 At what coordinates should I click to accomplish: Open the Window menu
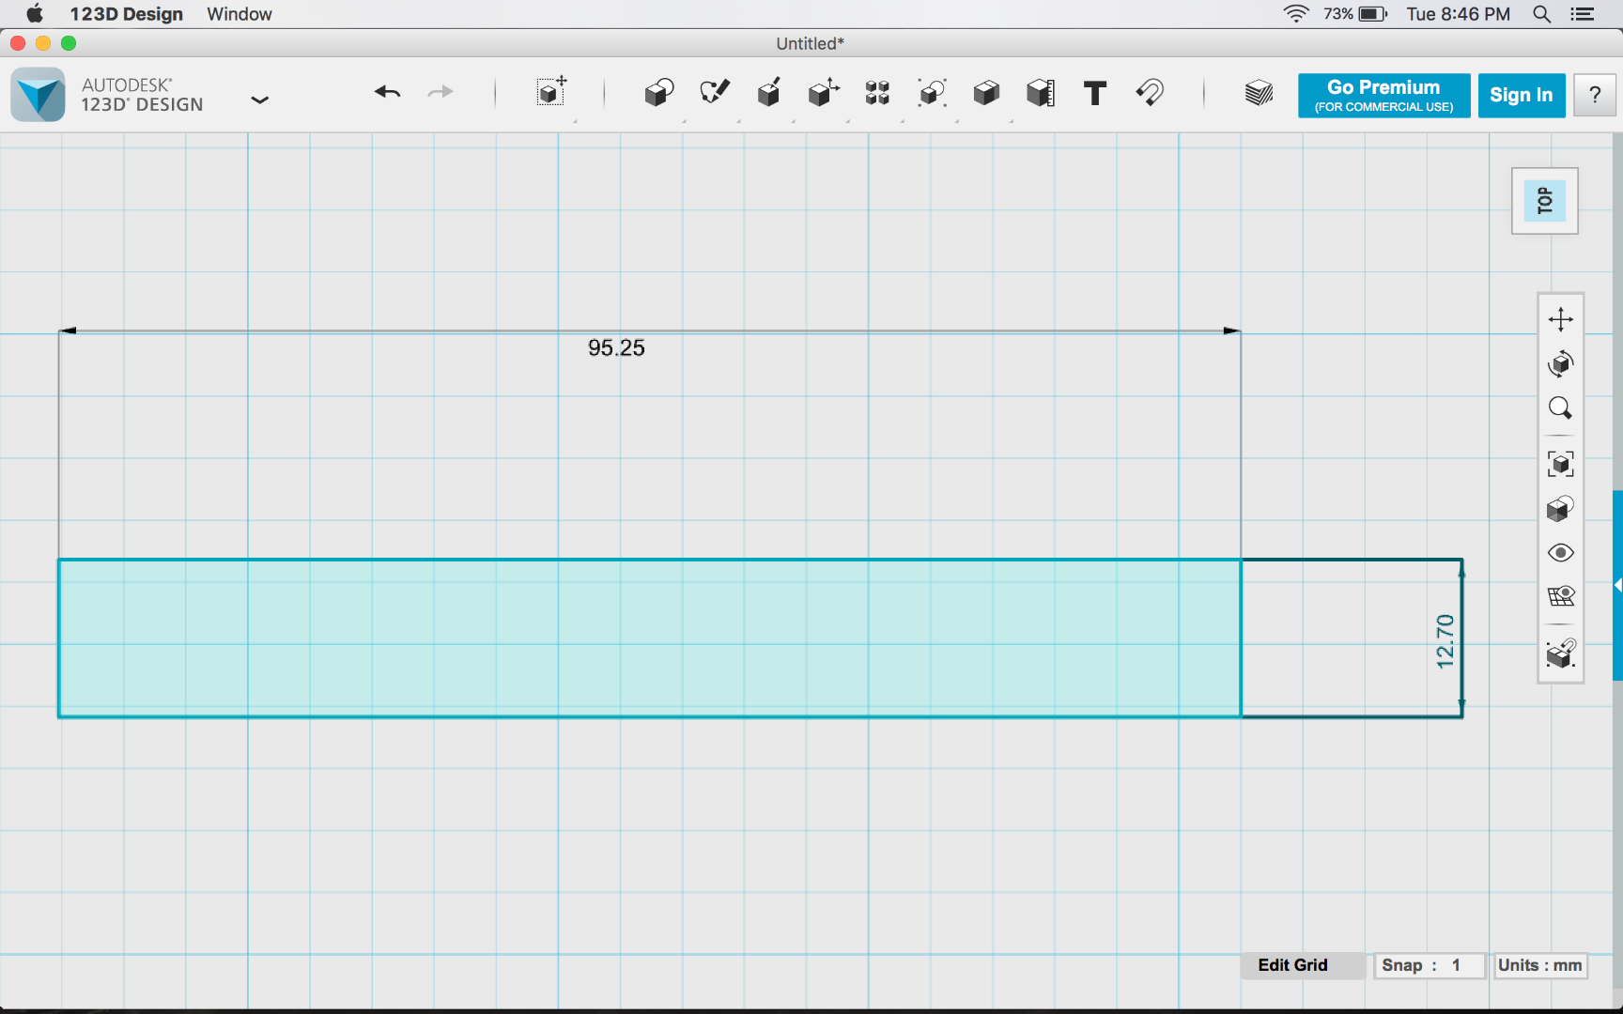click(240, 14)
